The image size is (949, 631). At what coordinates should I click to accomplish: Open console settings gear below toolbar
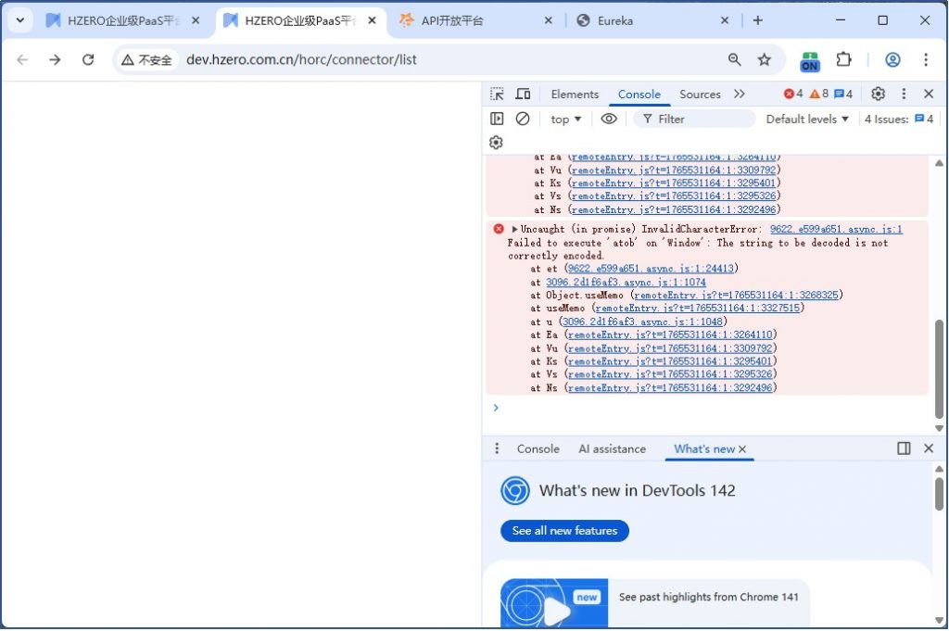[x=496, y=142]
